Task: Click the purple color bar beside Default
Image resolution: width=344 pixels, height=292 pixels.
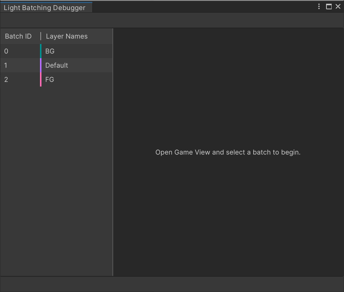Action: click(41, 65)
